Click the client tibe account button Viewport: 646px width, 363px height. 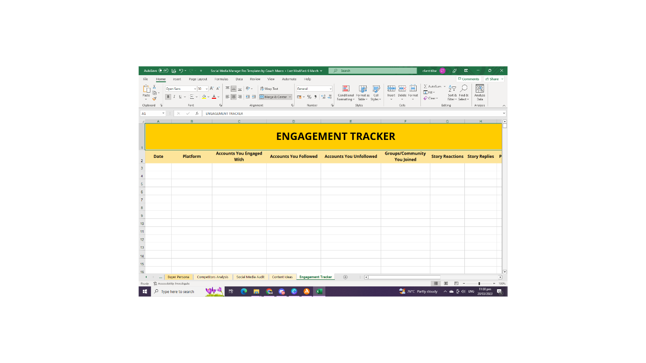point(434,70)
